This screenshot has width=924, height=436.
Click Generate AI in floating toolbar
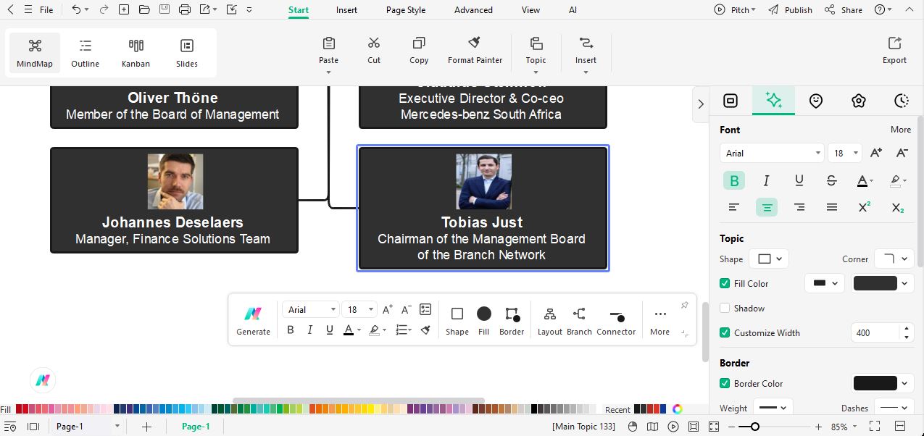tap(253, 320)
